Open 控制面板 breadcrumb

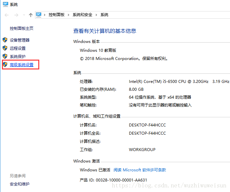click(57, 15)
